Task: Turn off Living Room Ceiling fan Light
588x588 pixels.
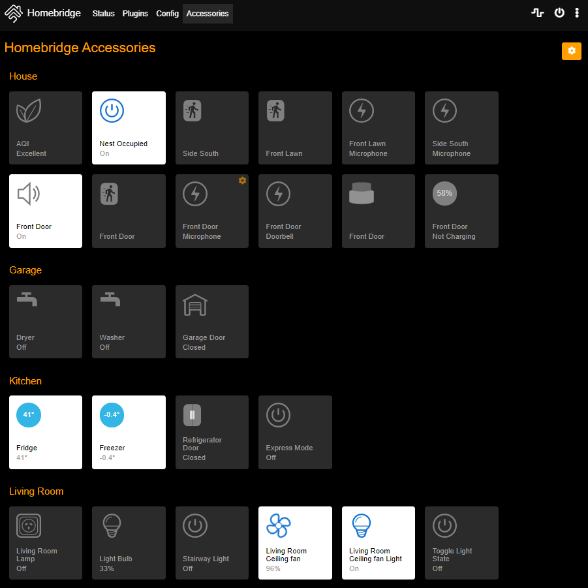Action: click(x=379, y=543)
